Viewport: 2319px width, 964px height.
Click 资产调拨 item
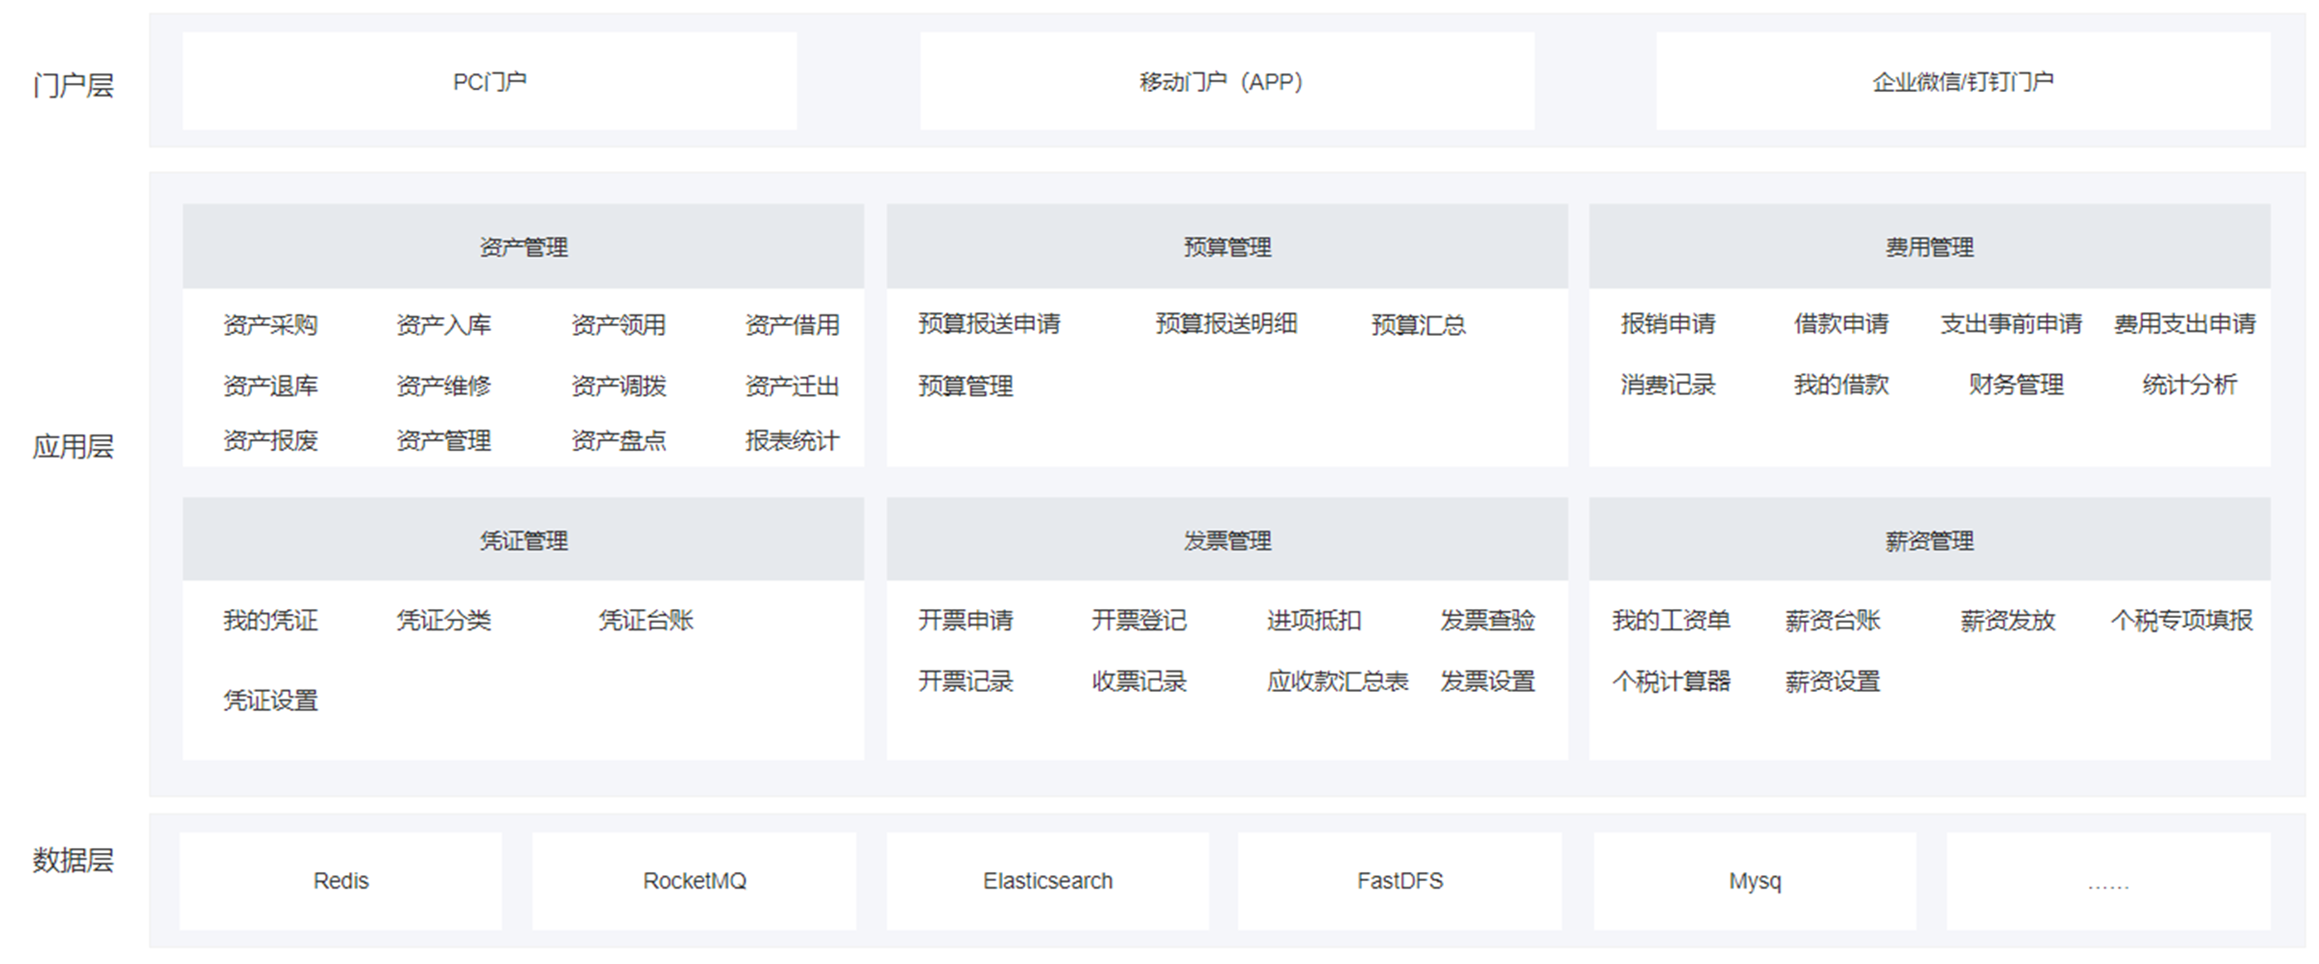coord(619,386)
